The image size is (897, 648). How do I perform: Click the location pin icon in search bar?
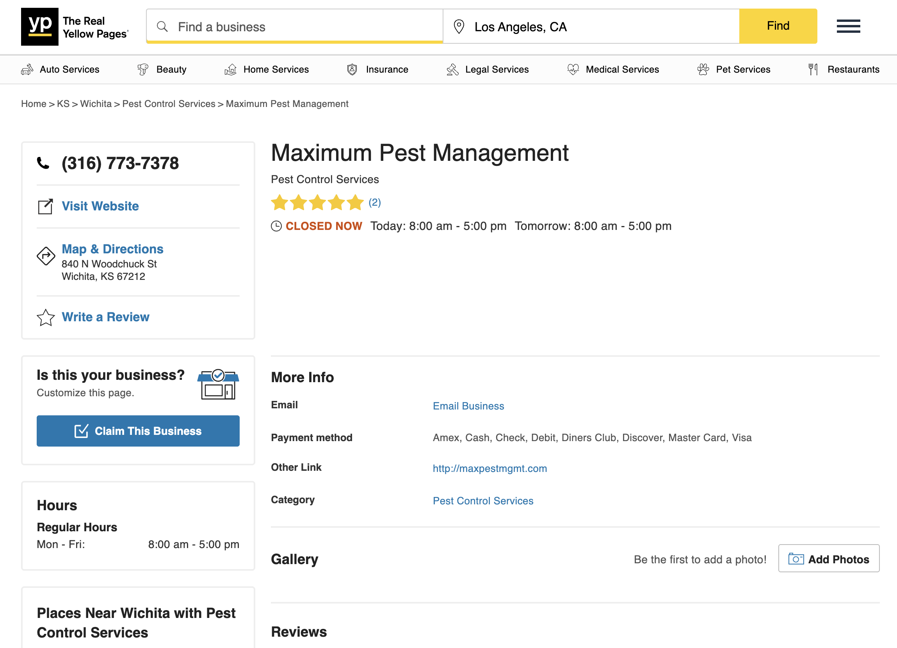point(459,26)
